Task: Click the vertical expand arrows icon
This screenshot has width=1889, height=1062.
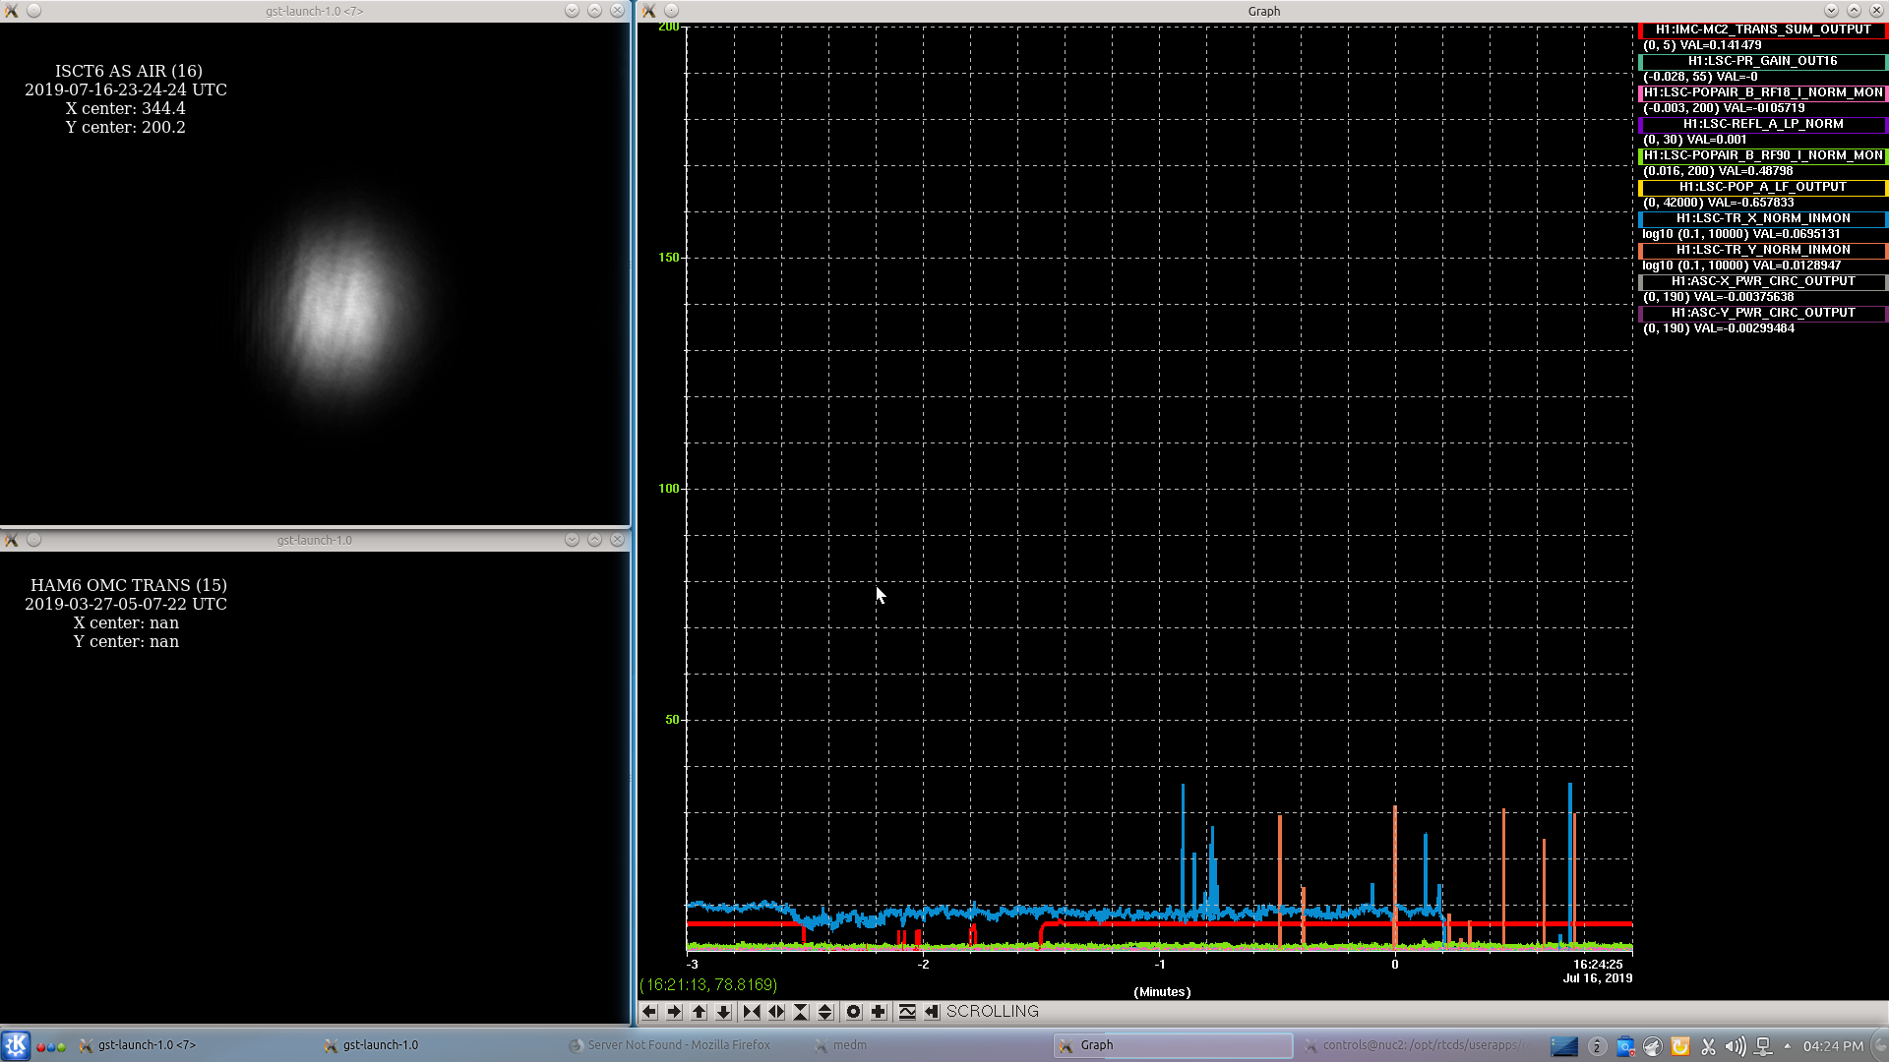Action: click(x=825, y=1011)
